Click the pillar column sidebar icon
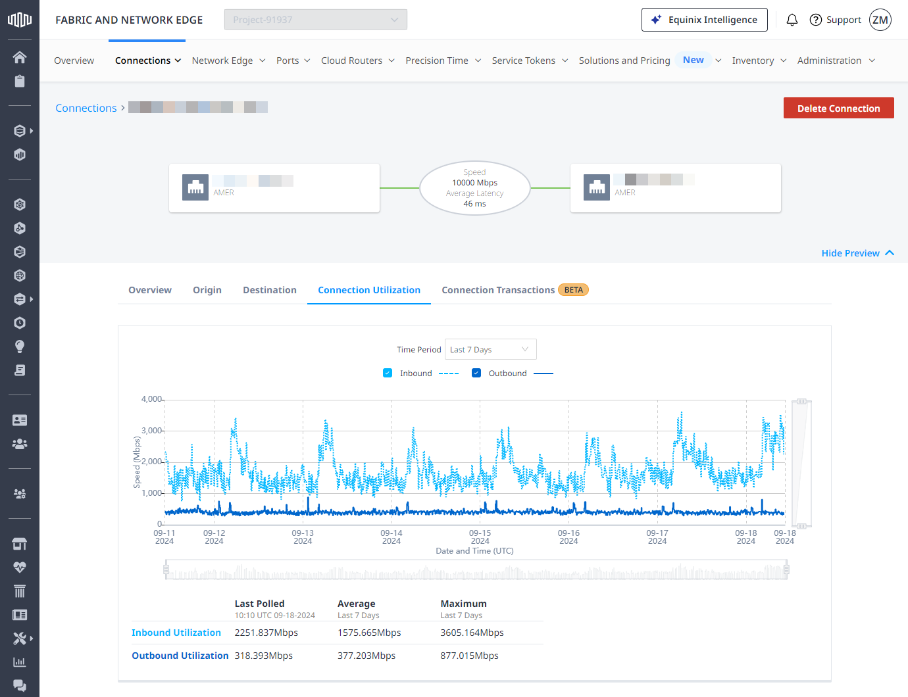 [x=20, y=591]
